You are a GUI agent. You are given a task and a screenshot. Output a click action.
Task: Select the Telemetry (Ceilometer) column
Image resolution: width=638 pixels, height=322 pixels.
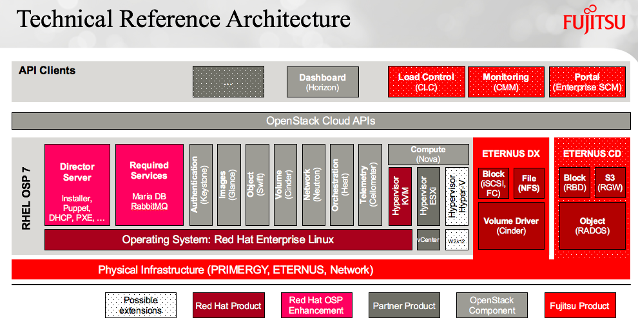370,185
